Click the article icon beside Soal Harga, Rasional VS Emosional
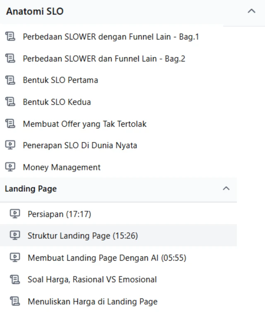This screenshot has height=332, width=265. click(x=16, y=279)
